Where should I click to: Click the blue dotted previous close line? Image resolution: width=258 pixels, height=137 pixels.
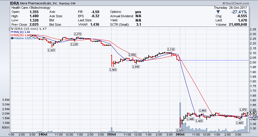(214, 60)
